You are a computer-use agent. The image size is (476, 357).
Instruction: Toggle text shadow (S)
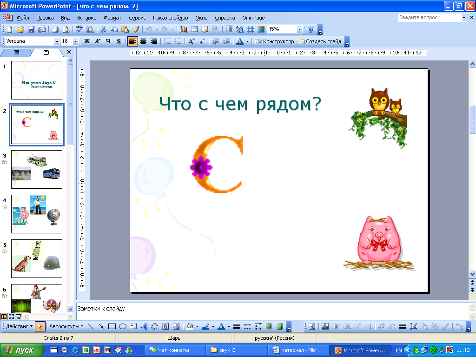pyautogui.click(x=119, y=41)
